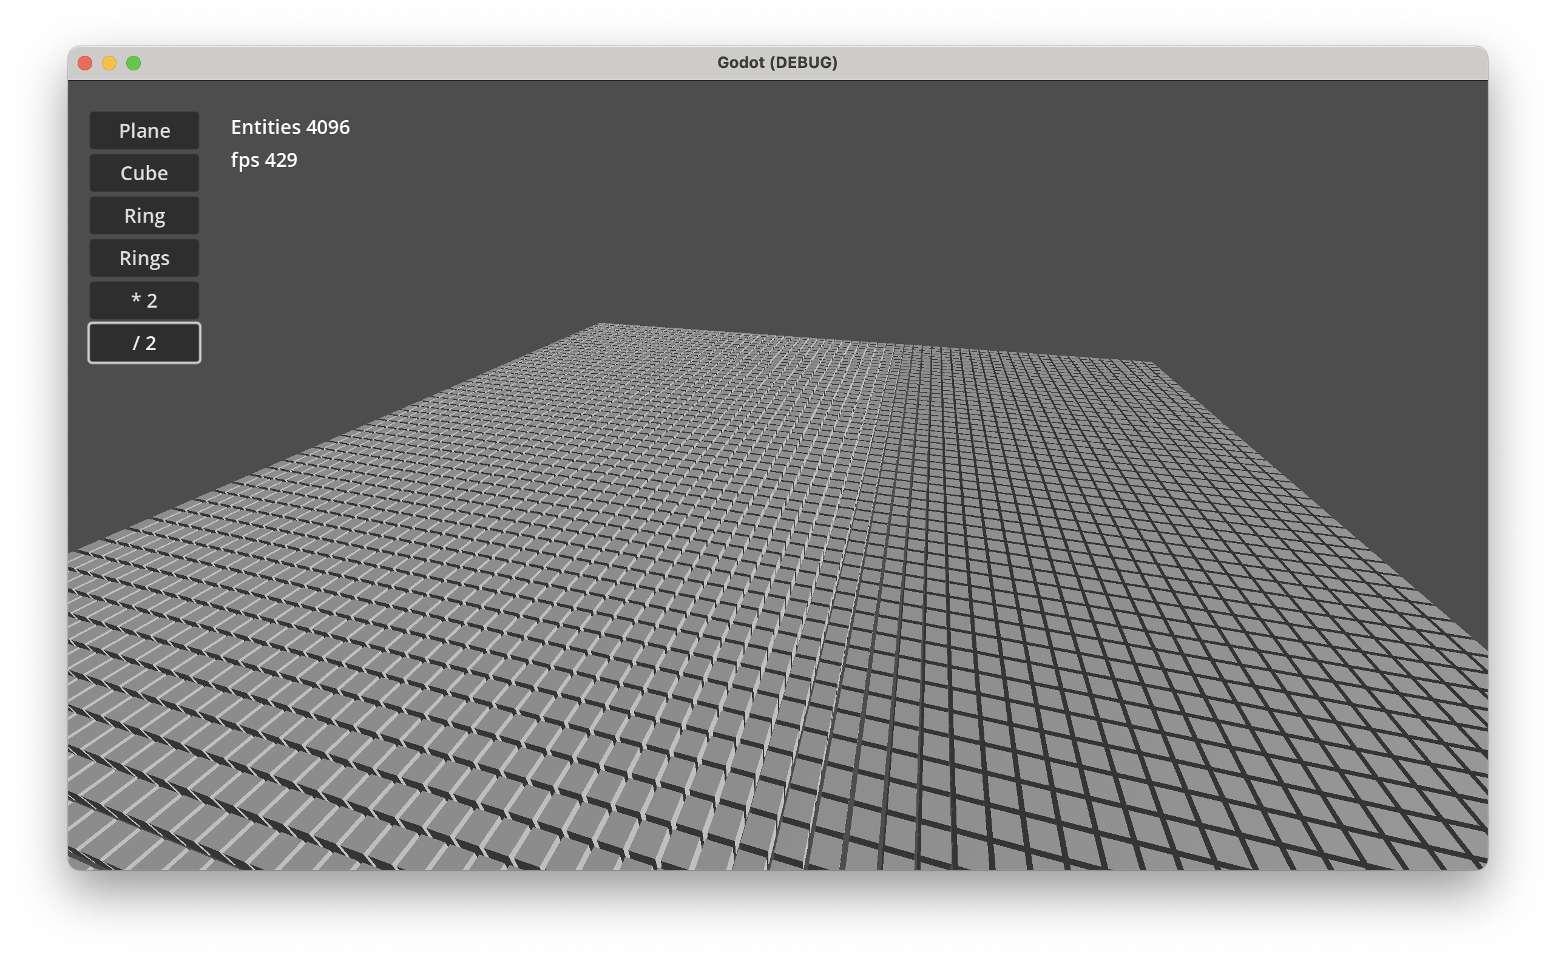Viewport: 1556px width, 960px height.
Task: Minimize window with the yellow button
Action: tap(109, 63)
